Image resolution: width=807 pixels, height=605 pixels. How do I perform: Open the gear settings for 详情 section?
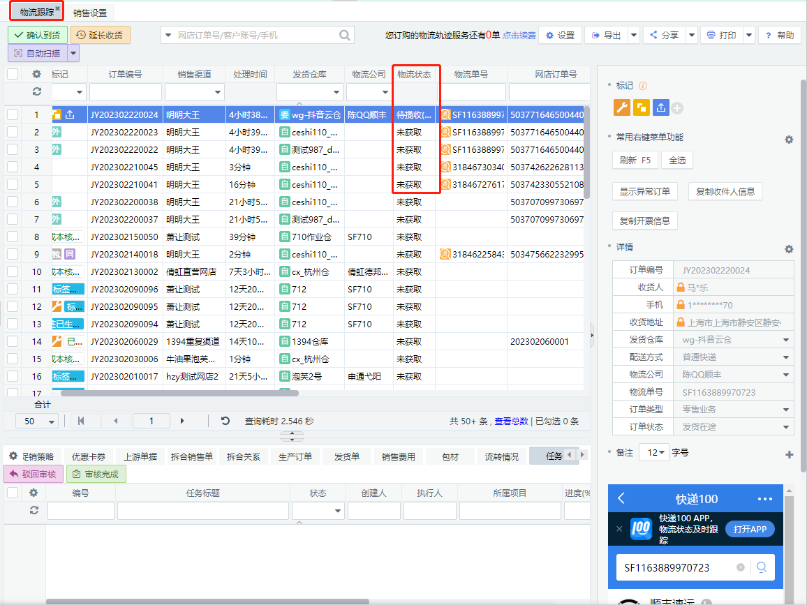[788, 249]
